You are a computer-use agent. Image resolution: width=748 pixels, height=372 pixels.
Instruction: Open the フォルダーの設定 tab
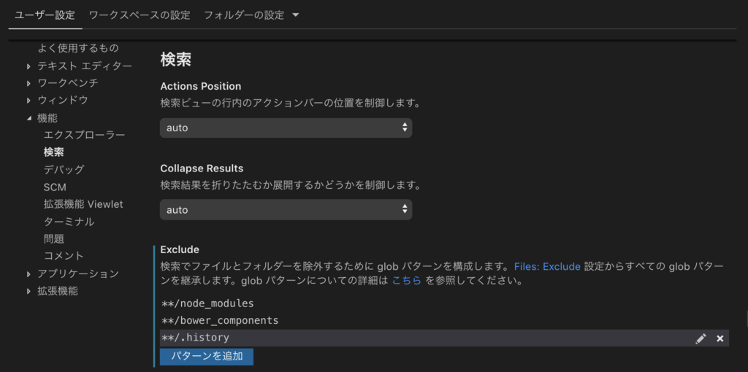244,15
